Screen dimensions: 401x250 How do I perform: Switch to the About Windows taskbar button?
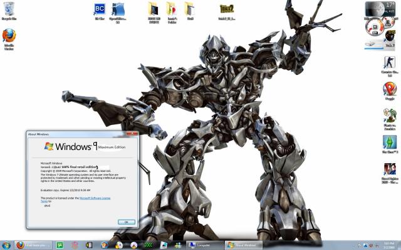[244, 246]
